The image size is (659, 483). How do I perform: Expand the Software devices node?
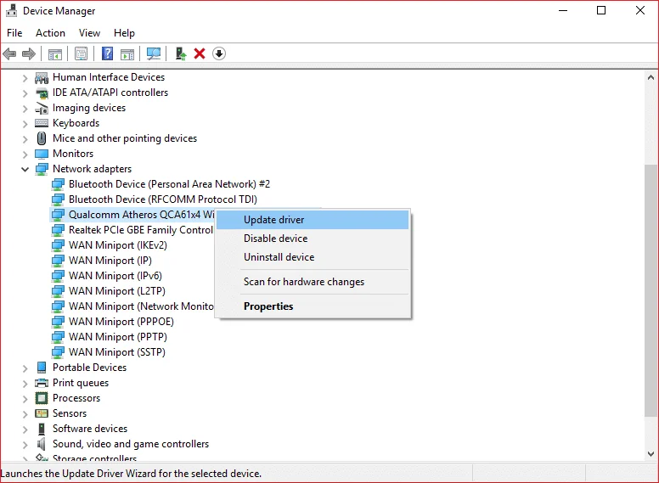[x=25, y=430]
